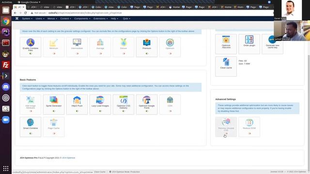Viewport: 310px width, 174px height.
Task: Open the Content dropdown menu
Action: pos(65,18)
